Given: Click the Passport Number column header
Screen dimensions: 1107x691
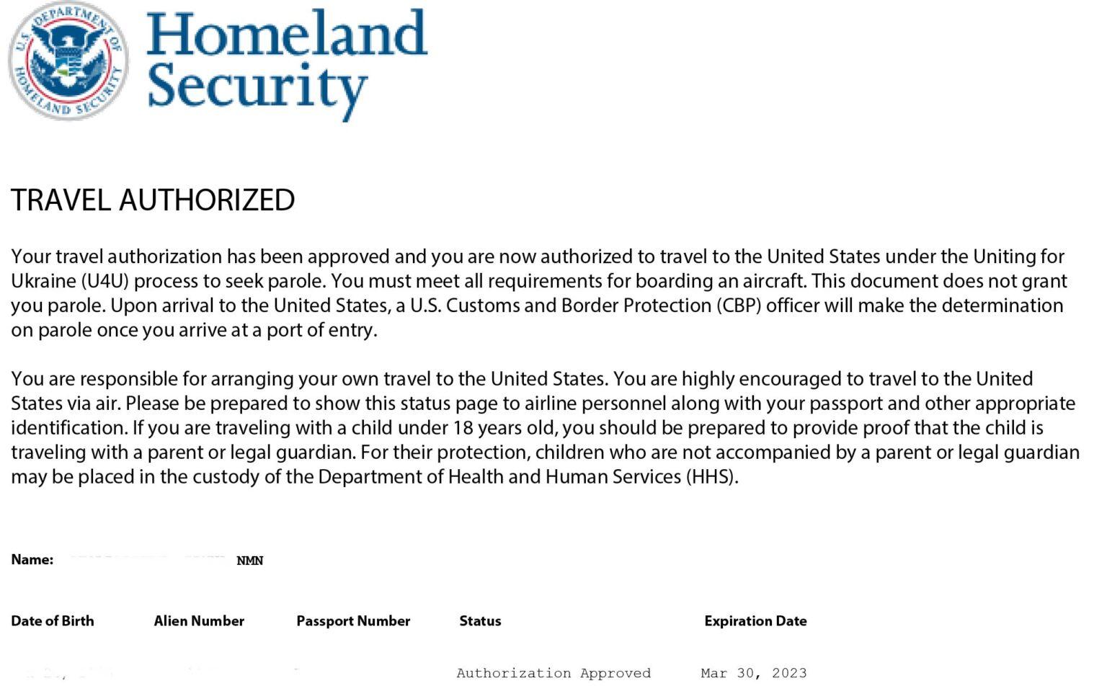Looking at the screenshot, I should tap(353, 621).
